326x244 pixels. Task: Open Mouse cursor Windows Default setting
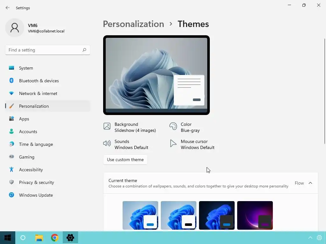tap(192, 145)
